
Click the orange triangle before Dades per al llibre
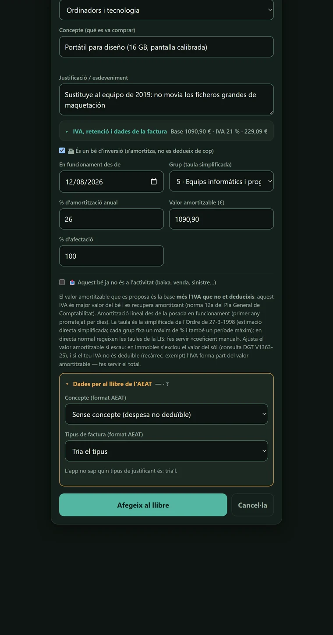coord(67,384)
